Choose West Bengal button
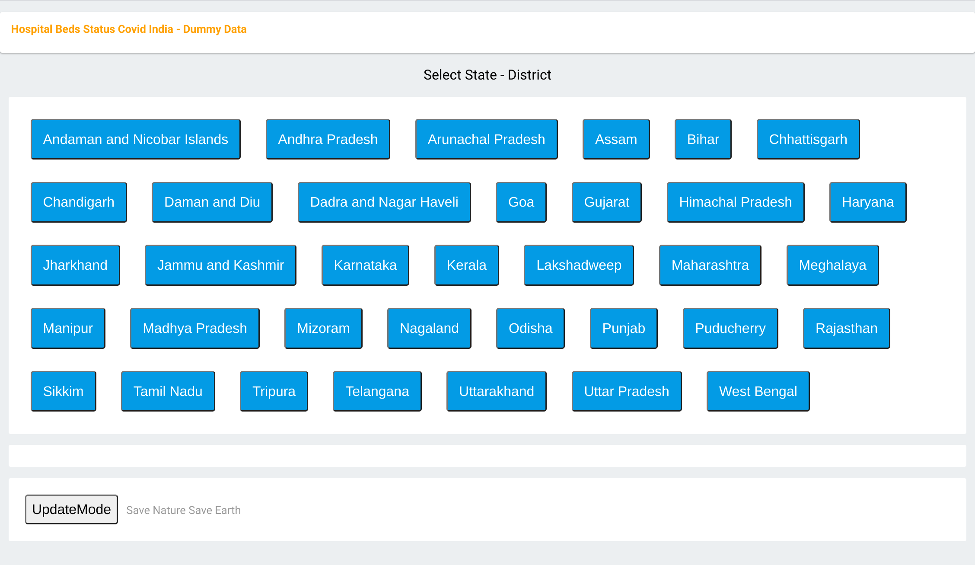 pos(758,391)
